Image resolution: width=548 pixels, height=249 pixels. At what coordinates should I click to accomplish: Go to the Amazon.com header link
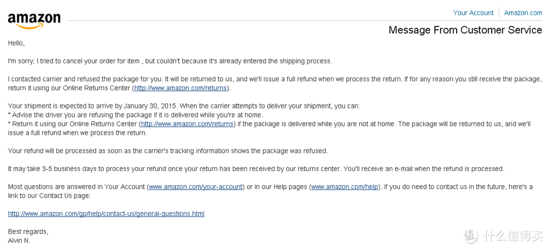point(523,13)
